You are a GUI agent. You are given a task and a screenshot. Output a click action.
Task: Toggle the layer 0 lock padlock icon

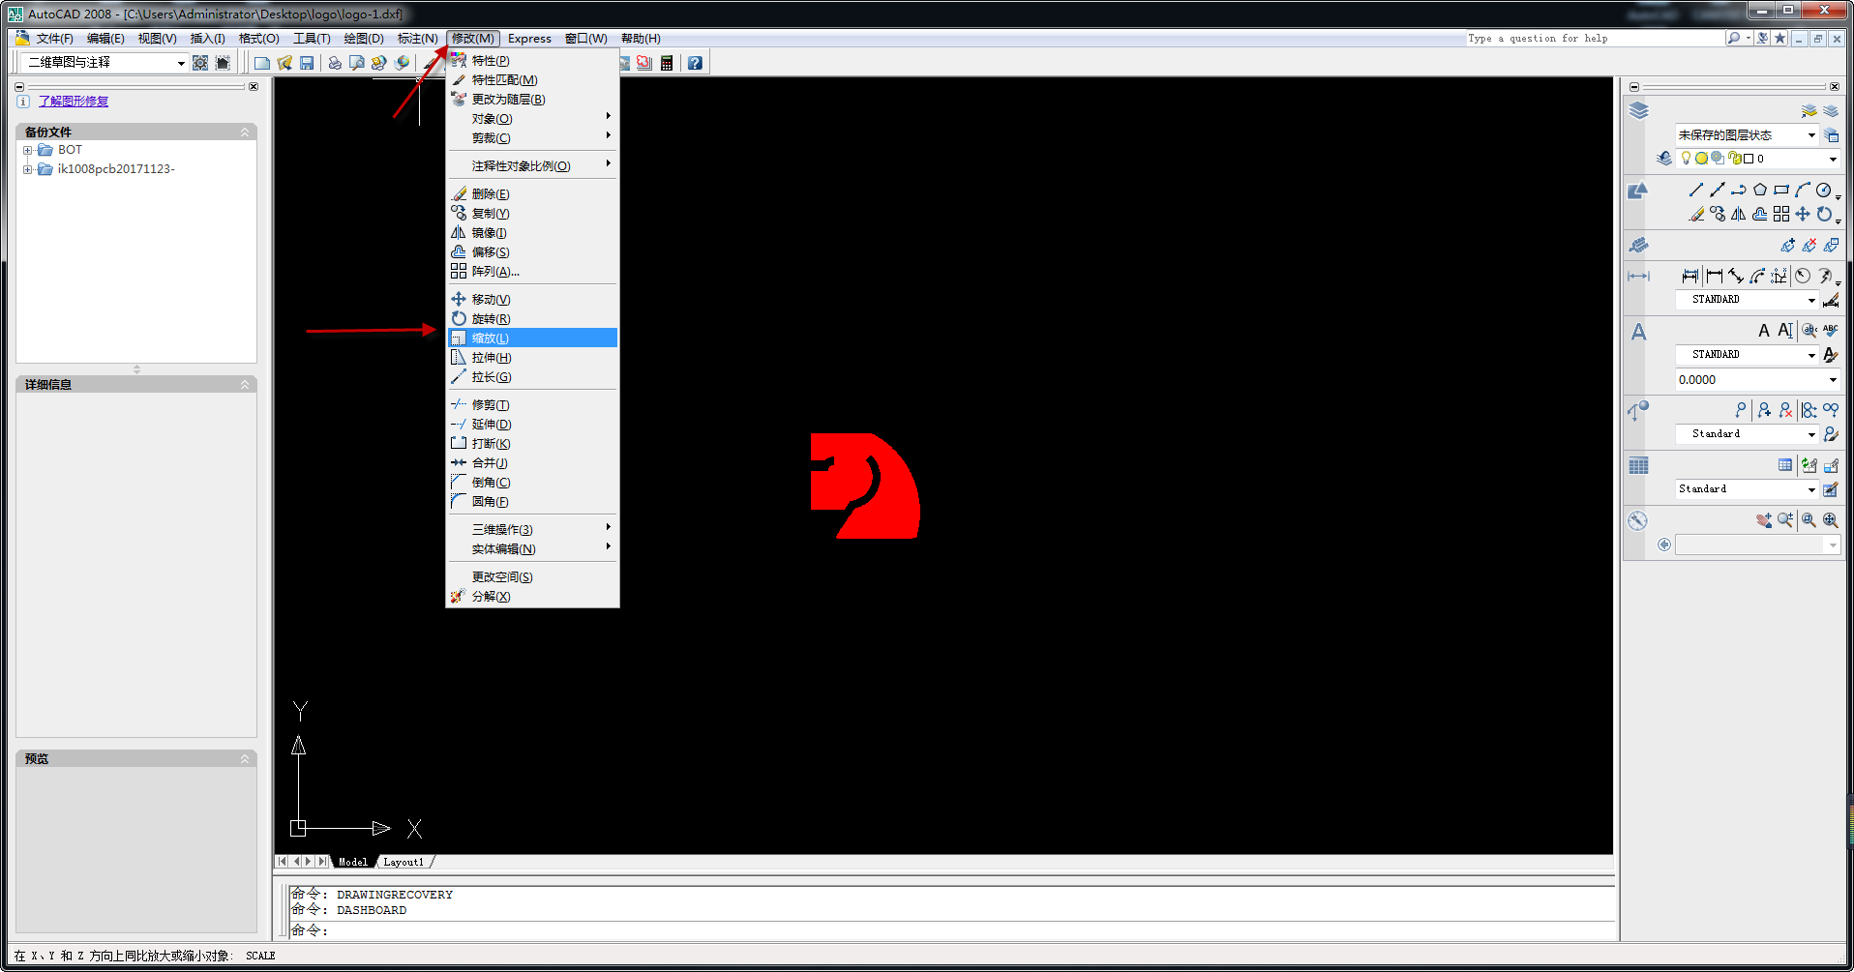(x=1735, y=158)
